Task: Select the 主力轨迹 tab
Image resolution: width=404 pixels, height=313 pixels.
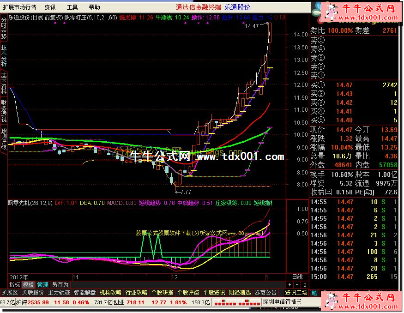Action: click(59, 293)
